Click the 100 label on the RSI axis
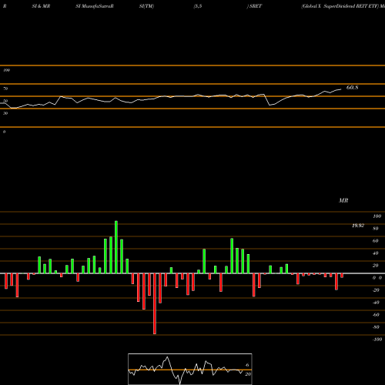385x385 pixels. (6, 70)
